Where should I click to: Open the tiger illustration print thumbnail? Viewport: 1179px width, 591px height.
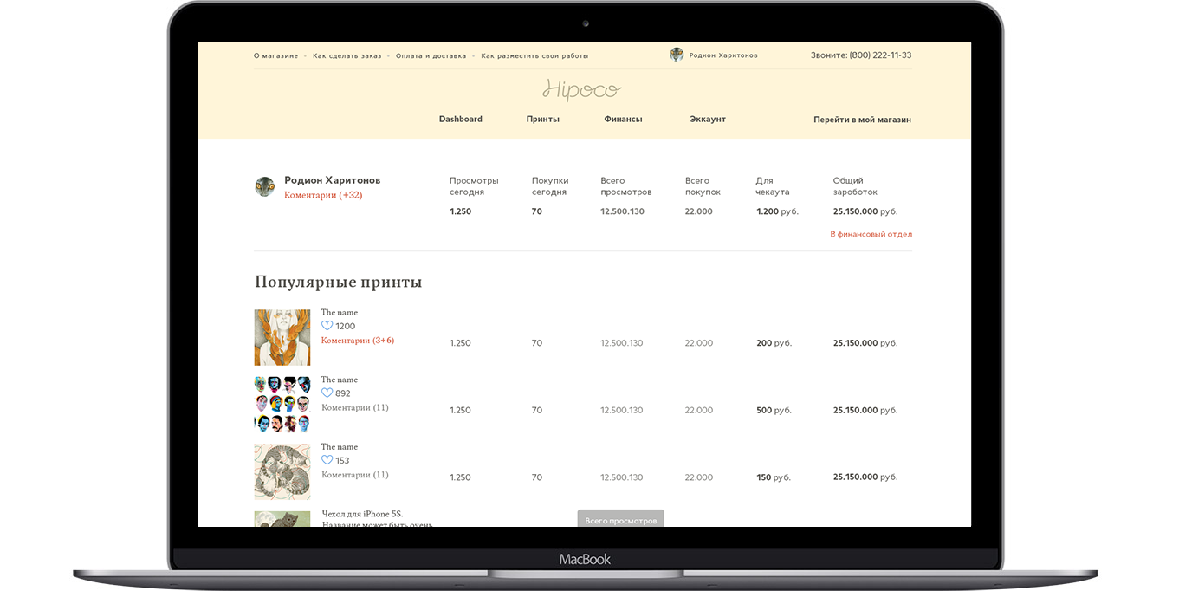[282, 472]
